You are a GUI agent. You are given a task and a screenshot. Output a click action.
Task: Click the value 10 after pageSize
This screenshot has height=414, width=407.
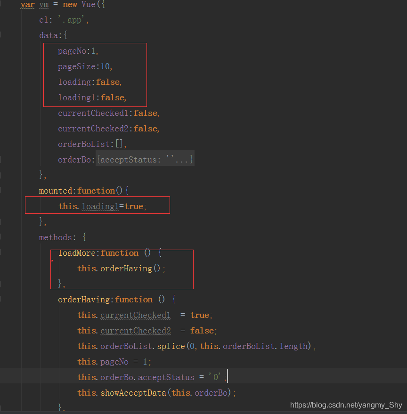(x=105, y=66)
